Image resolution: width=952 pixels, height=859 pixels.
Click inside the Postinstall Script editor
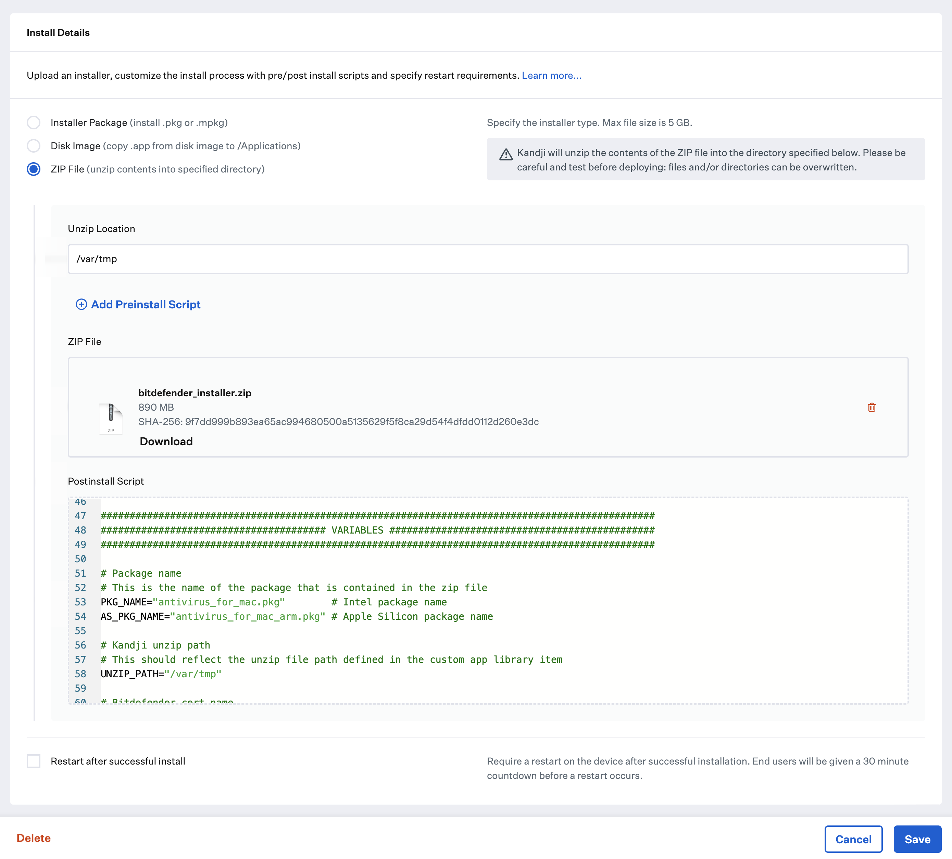(488, 600)
